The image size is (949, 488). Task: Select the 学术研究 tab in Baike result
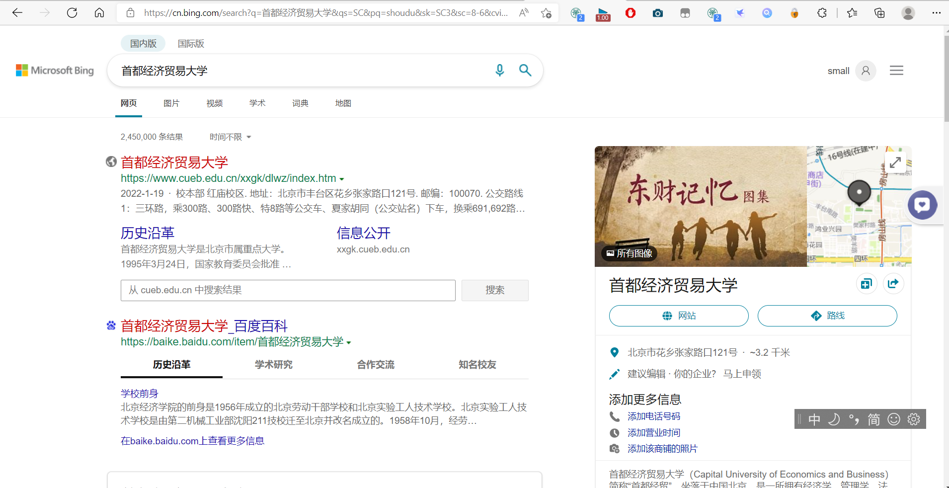(274, 365)
